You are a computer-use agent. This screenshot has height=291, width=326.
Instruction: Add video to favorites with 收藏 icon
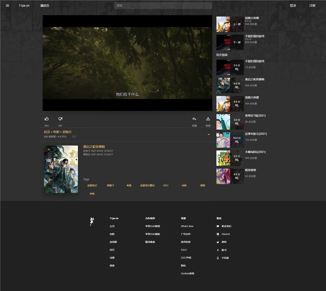pyautogui.click(x=194, y=119)
